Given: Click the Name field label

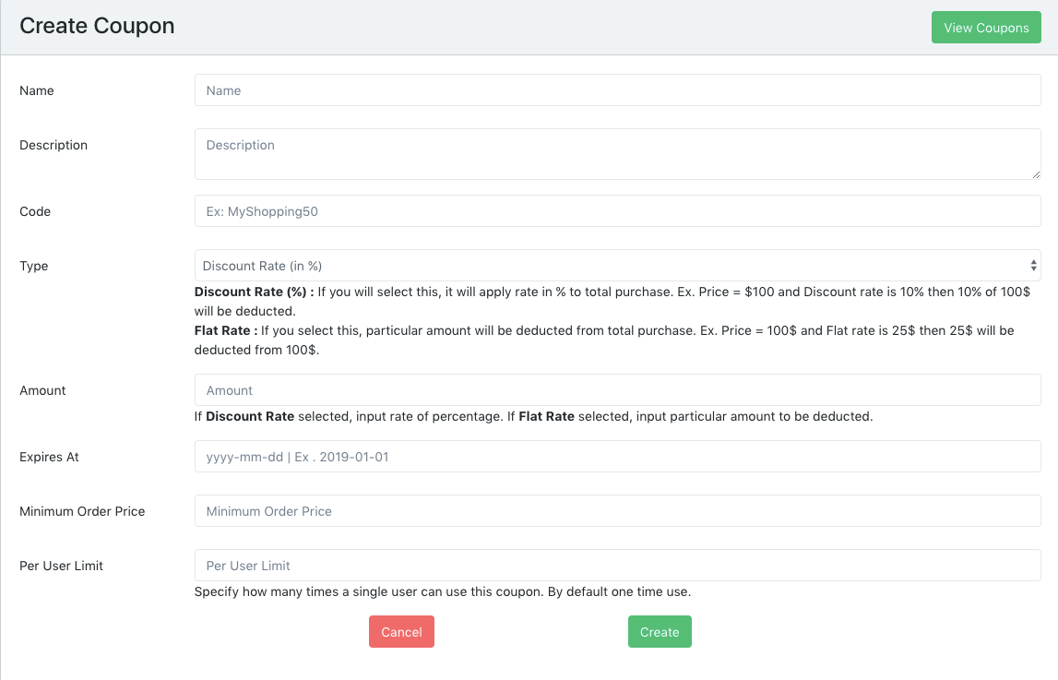Looking at the screenshot, I should coord(37,90).
